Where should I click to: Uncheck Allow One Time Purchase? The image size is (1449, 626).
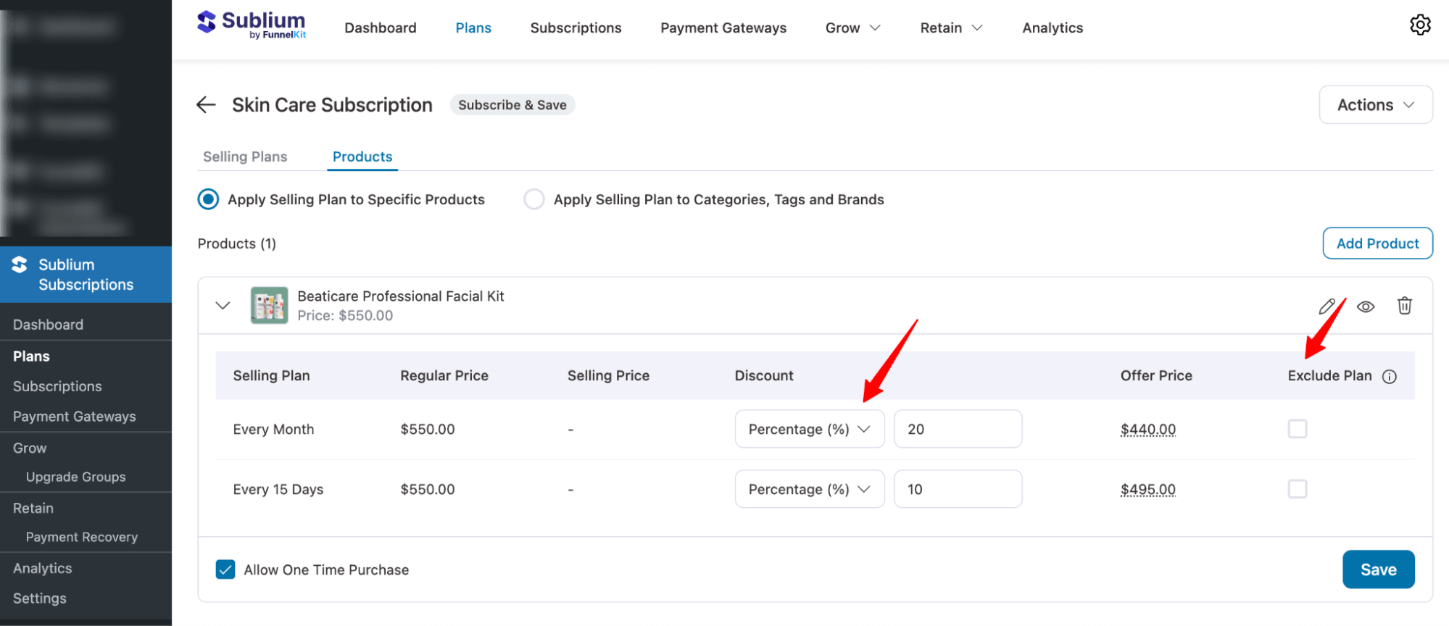pyautogui.click(x=225, y=569)
